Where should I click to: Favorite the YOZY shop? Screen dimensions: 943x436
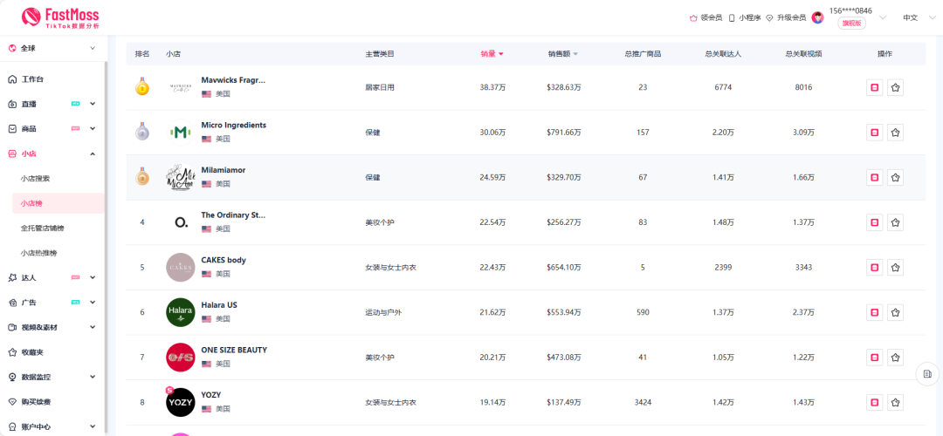[896, 402]
